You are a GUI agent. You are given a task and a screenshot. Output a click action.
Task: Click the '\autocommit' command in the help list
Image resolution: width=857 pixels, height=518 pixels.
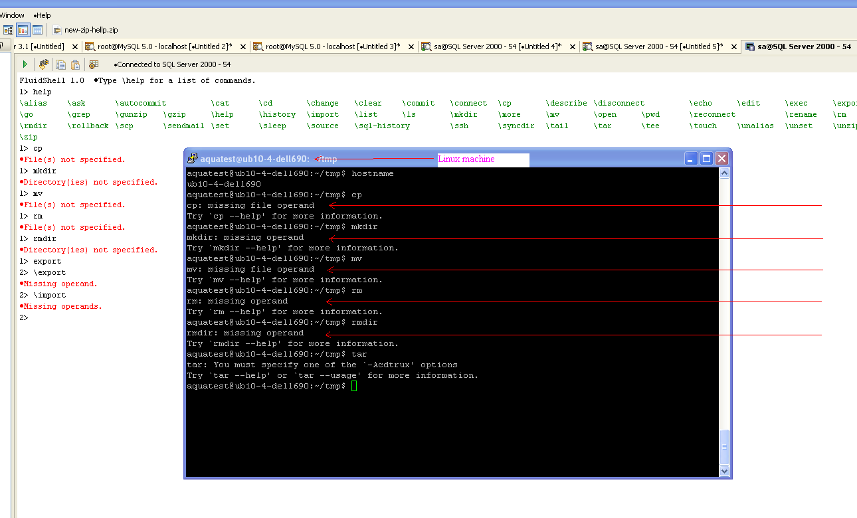[x=141, y=103]
